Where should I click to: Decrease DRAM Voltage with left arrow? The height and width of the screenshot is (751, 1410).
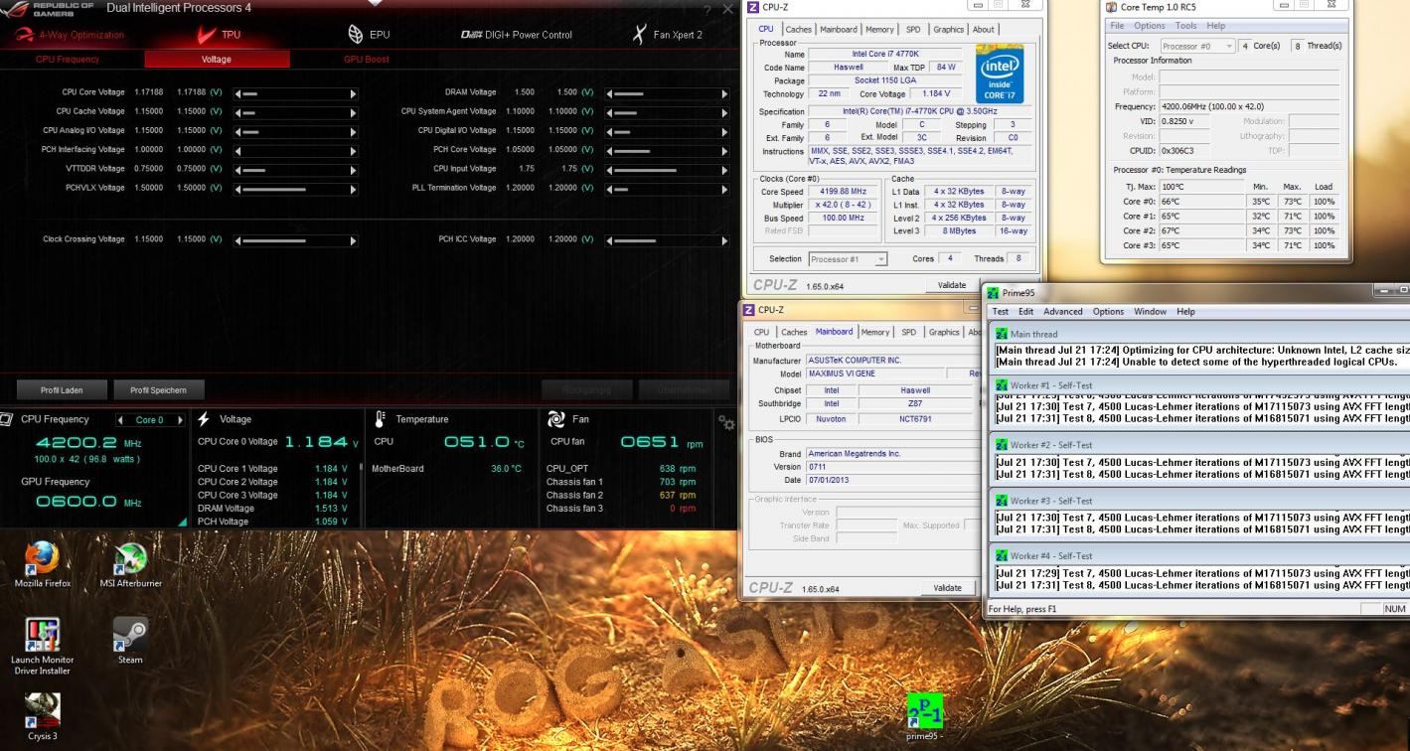tap(609, 93)
